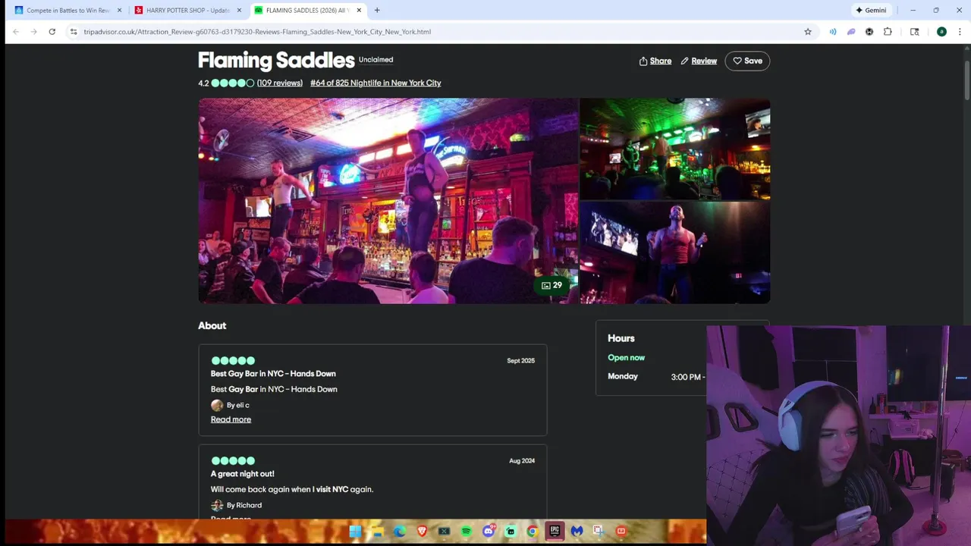Click the Review pencil icon
Screen dimensions: 971x546
684,61
